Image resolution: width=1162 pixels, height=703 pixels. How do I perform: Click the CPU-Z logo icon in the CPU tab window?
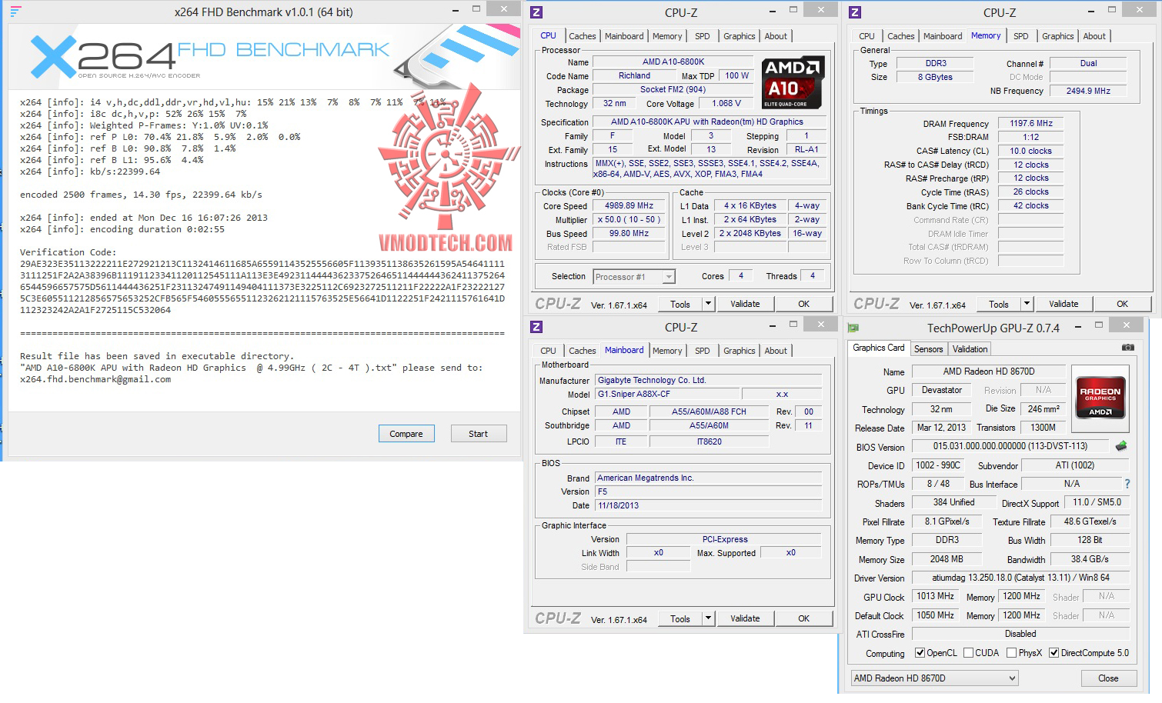coord(536,12)
